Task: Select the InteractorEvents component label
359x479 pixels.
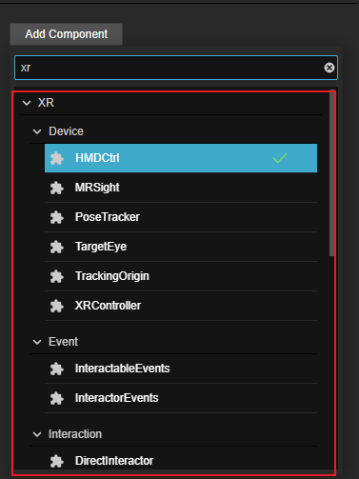Action: point(116,398)
